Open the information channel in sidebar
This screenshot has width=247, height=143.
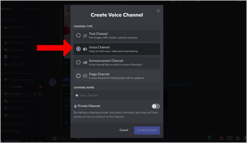pyautogui.click(x=19, y=43)
